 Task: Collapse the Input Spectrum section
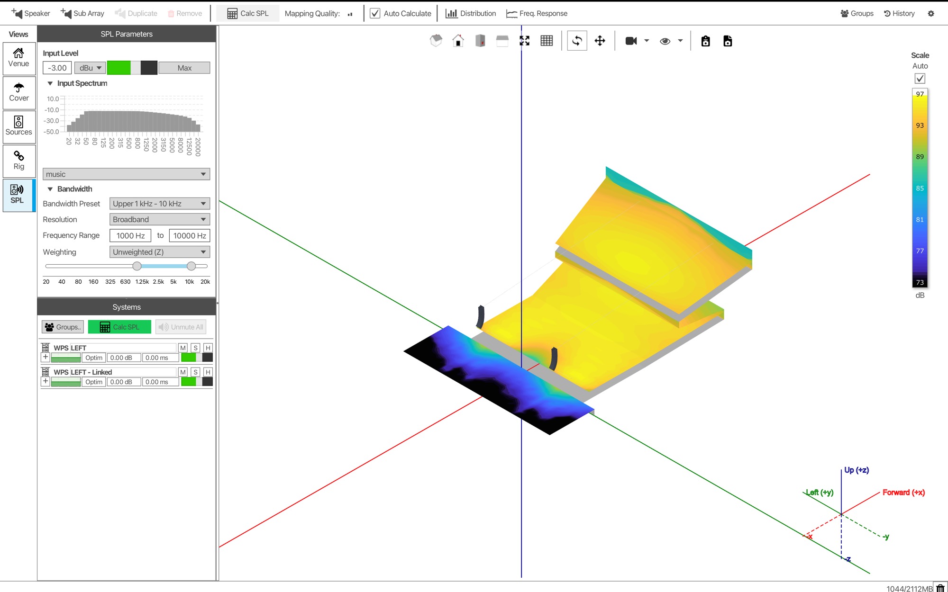pos(50,83)
